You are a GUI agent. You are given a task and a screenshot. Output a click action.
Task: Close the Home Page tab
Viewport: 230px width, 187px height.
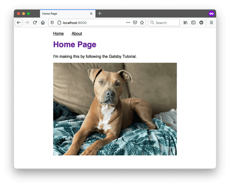91,14
